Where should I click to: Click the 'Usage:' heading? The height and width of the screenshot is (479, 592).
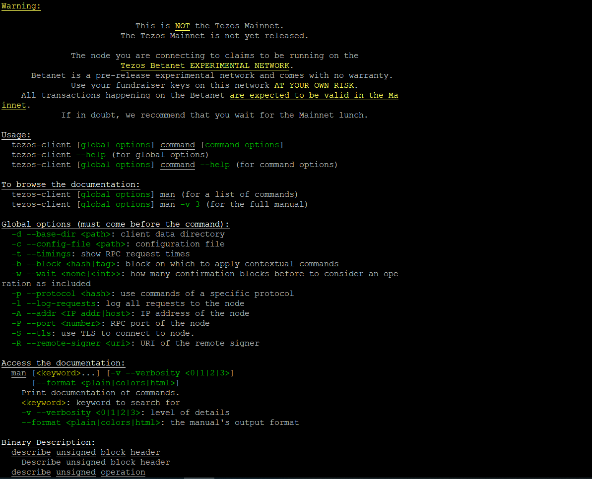click(x=16, y=135)
